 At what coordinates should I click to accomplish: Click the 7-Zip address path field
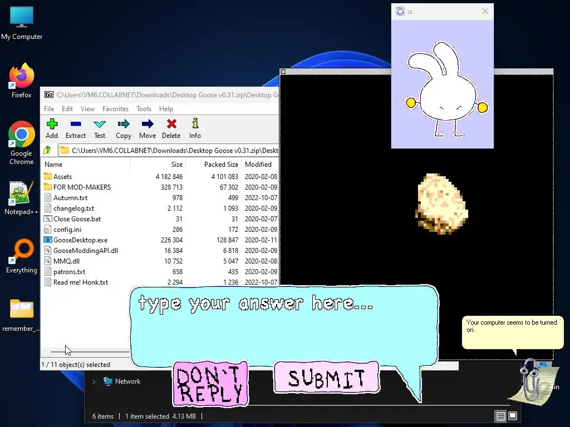169,150
